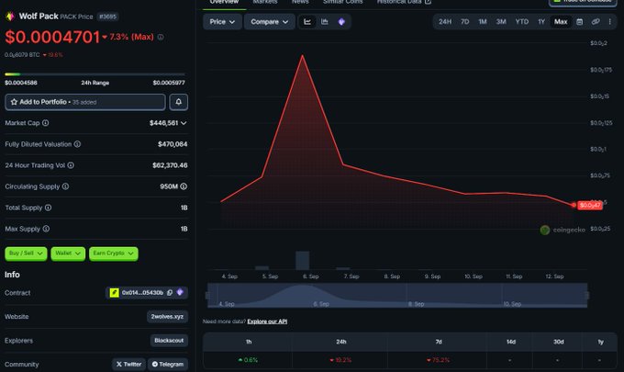Select the Max time range
Viewport: 624px width, 372px height.
pos(561,22)
